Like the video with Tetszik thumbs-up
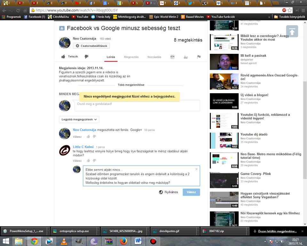Image resolution: width=307 pixels, height=246 pixels. pos(69,56)
